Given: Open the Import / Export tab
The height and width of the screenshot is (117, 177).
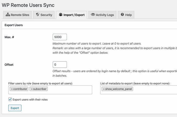Looking at the screenshot, I should (x=71, y=15).
